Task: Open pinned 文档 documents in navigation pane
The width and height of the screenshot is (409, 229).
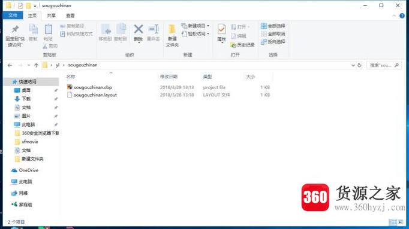Action: tap(26, 108)
